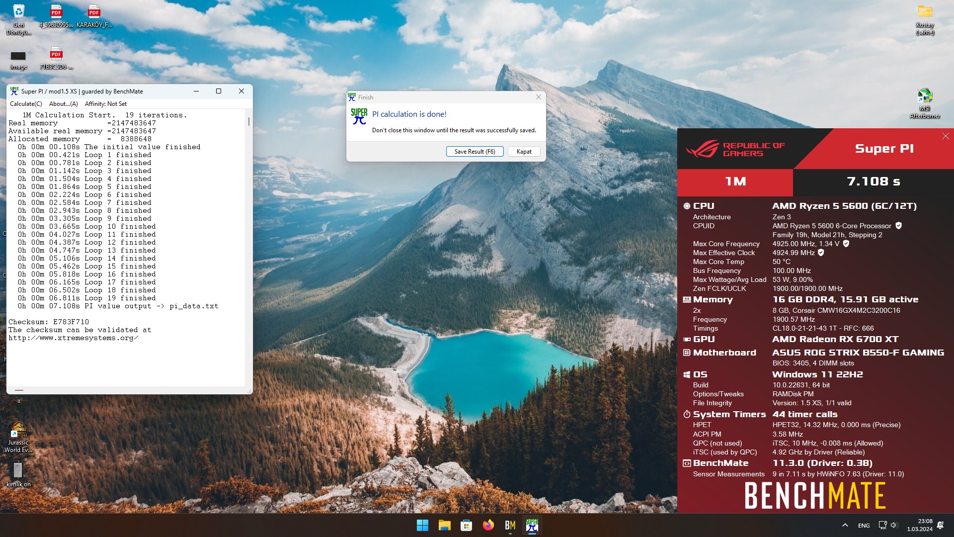
Task: Click ASUS ROG STRIX B550-F GAMING text
Action: coord(858,353)
